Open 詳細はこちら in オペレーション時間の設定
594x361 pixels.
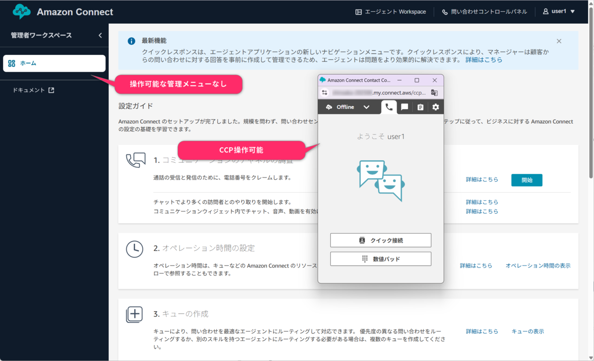coord(476,266)
